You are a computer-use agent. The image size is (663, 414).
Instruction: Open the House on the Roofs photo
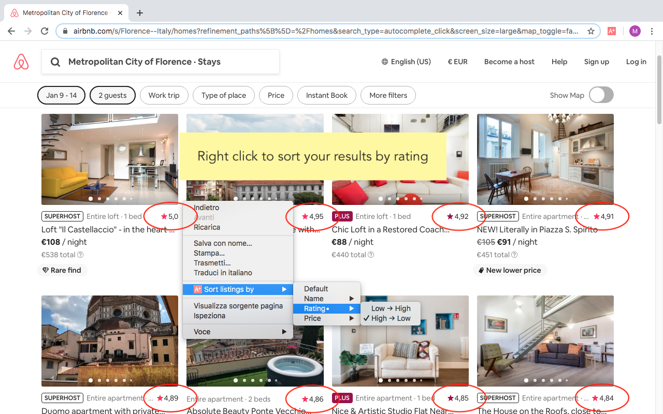coord(545,341)
